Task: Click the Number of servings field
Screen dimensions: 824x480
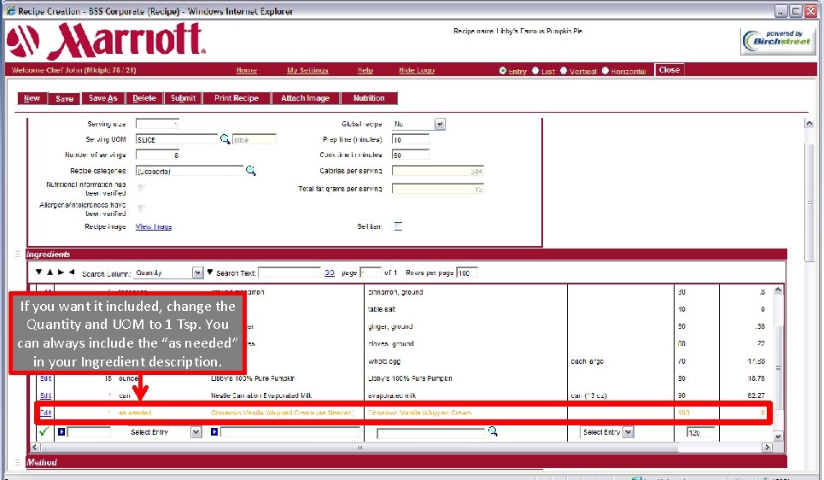Action: (158, 155)
